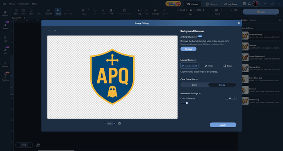This screenshot has width=283, height=151.
Task: Undo last edit in Image Editing dialog
Action: (49, 31)
